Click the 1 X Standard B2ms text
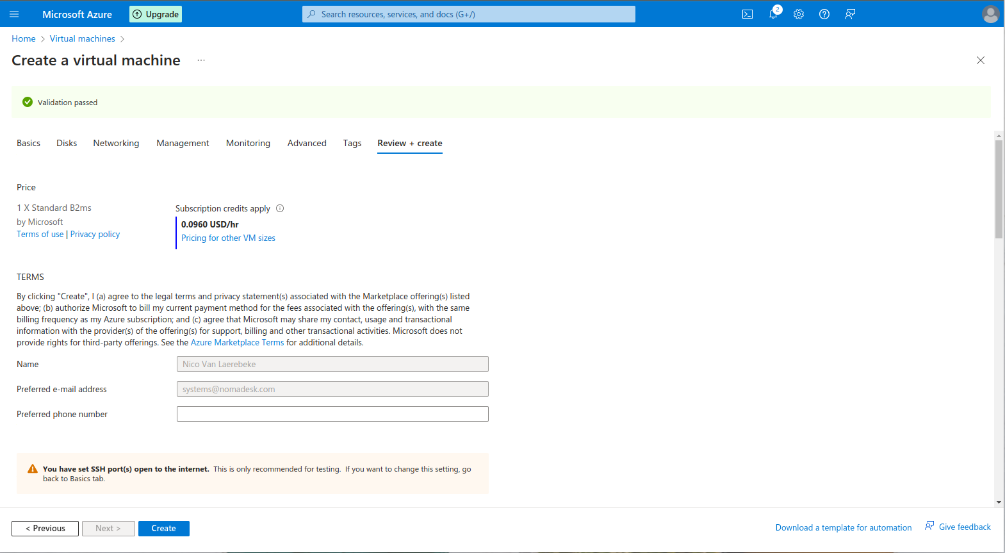The image size is (1005, 553). pyautogui.click(x=54, y=208)
